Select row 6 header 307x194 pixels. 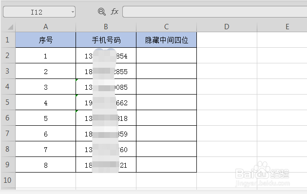click(8, 118)
